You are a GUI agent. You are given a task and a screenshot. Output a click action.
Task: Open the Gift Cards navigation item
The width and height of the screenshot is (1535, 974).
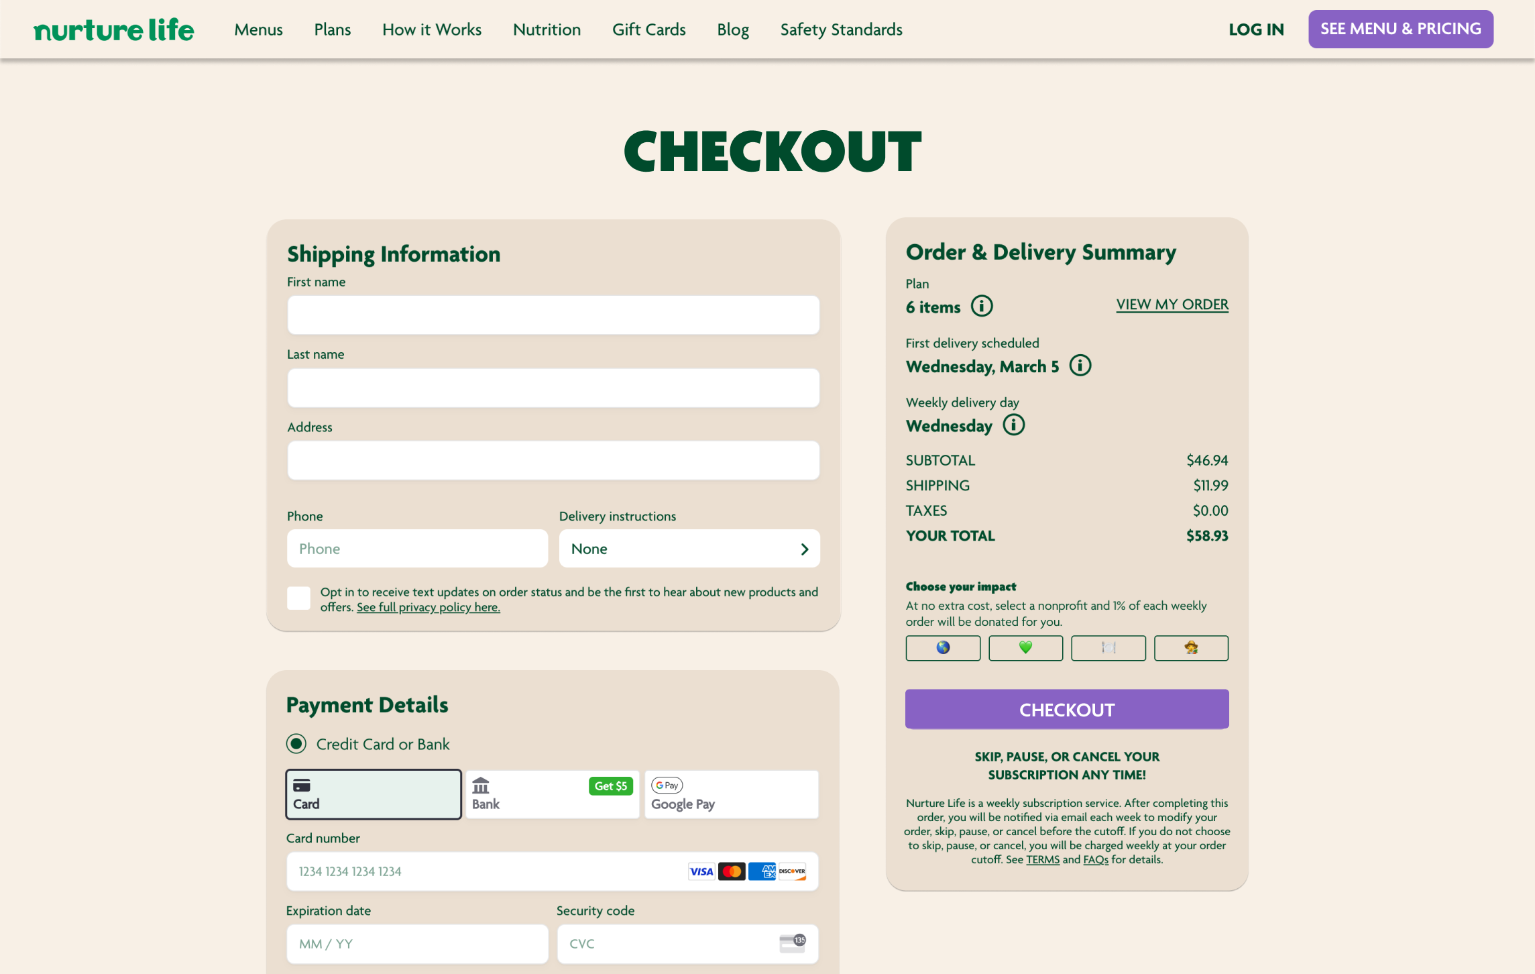pyautogui.click(x=648, y=30)
